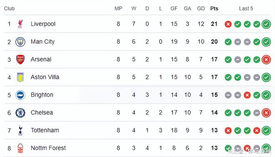Click the MP column header
Screen dimensions: 275x157
[x=118, y=9]
